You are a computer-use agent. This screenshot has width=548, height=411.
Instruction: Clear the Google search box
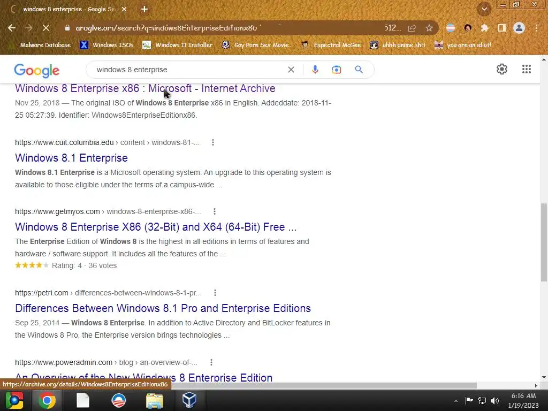(x=291, y=70)
